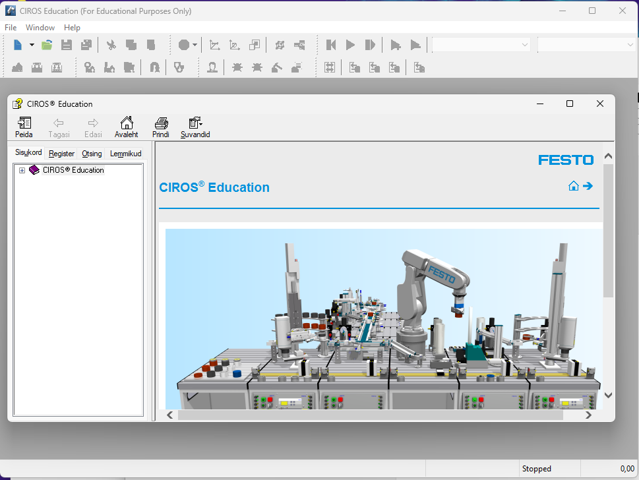Open the dropdown arrow beside the octagon icon
This screenshot has width=639, height=480.
(195, 45)
